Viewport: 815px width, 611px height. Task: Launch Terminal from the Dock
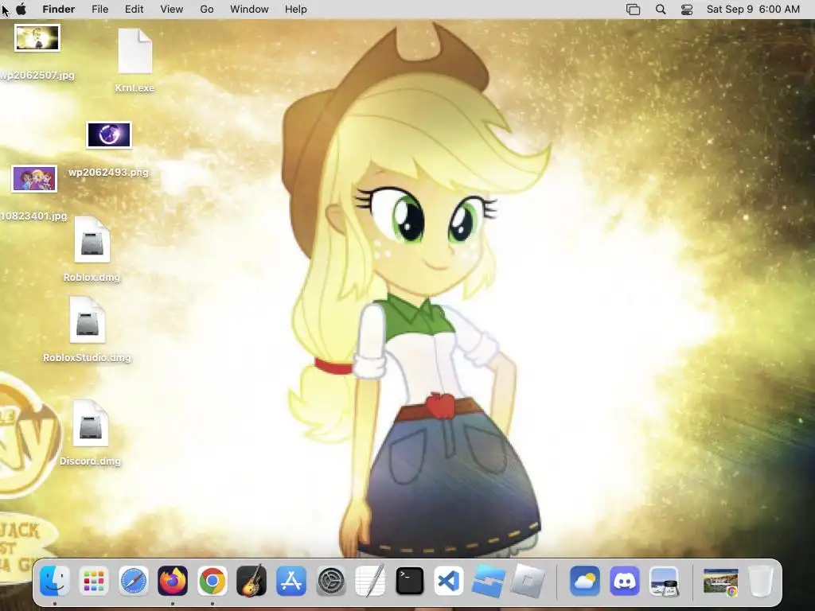(410, 581)
